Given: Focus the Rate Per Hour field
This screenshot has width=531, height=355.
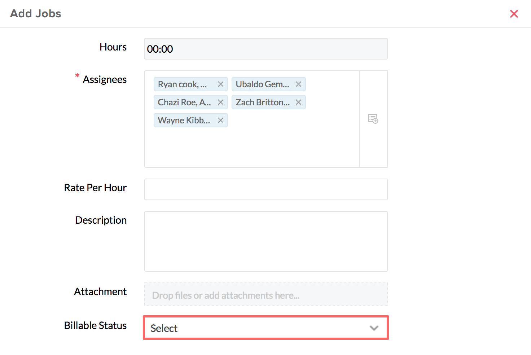Looking at the screenshot, I should (266, 189).
